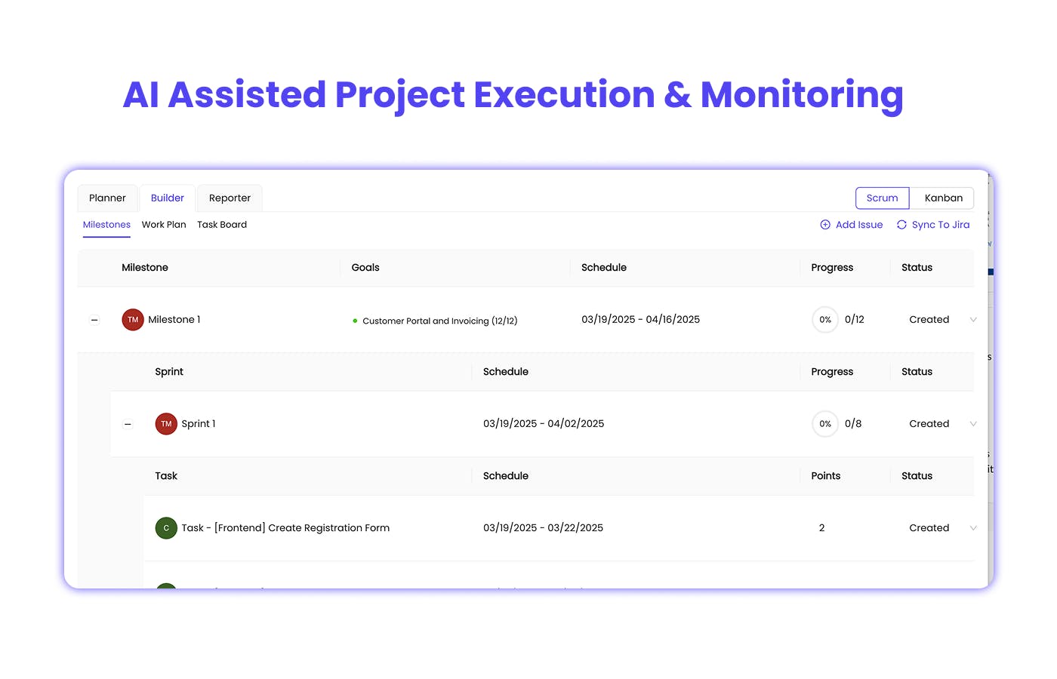1057x679 pixels.
Task: Open Registration Form task status dropdown
Action: coord(973,528)
